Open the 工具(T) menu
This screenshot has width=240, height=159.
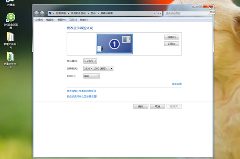pyautogui.click(x=73, y=20)
